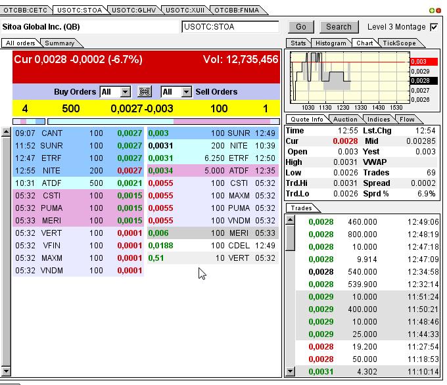Image resolution: width=447 pixels, height=385 pixels.
Task: Toggle the Level 3 Montage checkbox
Action: 433,27
